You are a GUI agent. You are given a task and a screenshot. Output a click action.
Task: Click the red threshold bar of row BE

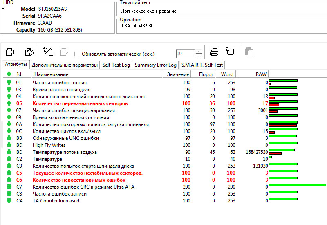pos(275,153)
